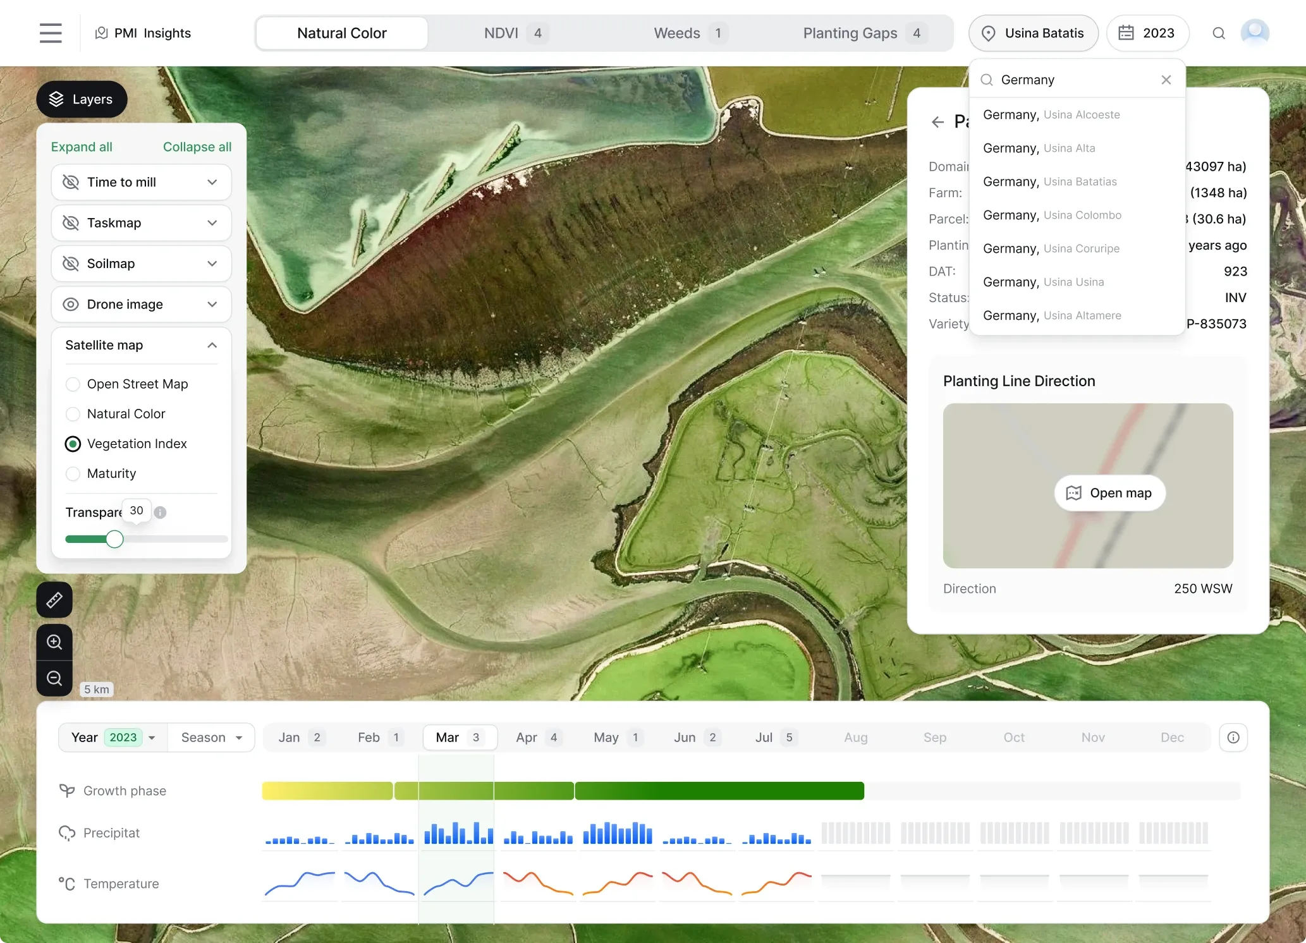1306x943 pixels.
Task: Click the calendar icon beside 2023
Action: coord(1126,33)
